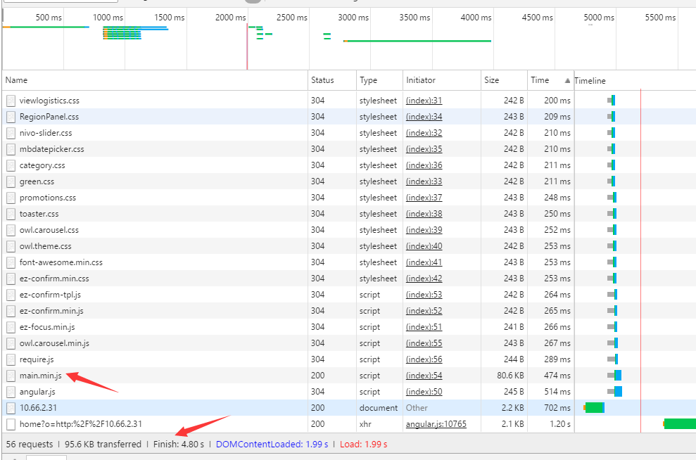Sort by the Size column header
The width and height of the screenshot is (696, 460).
click(x=505, y=80)
